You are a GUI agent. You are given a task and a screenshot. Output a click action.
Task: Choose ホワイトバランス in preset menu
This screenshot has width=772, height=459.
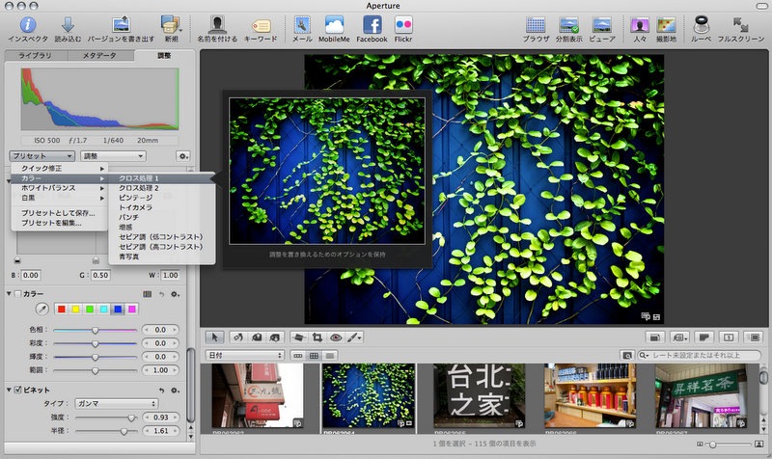coord(59,188)
